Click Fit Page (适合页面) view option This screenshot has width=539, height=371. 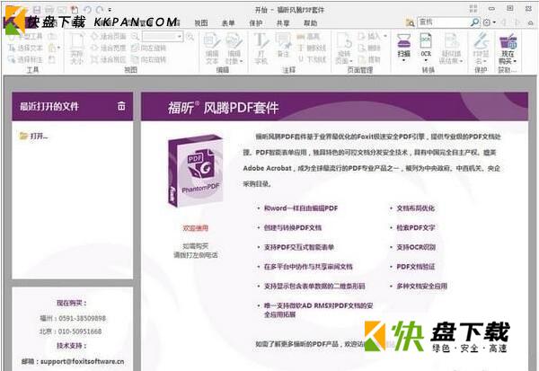(x=109, y=36)
